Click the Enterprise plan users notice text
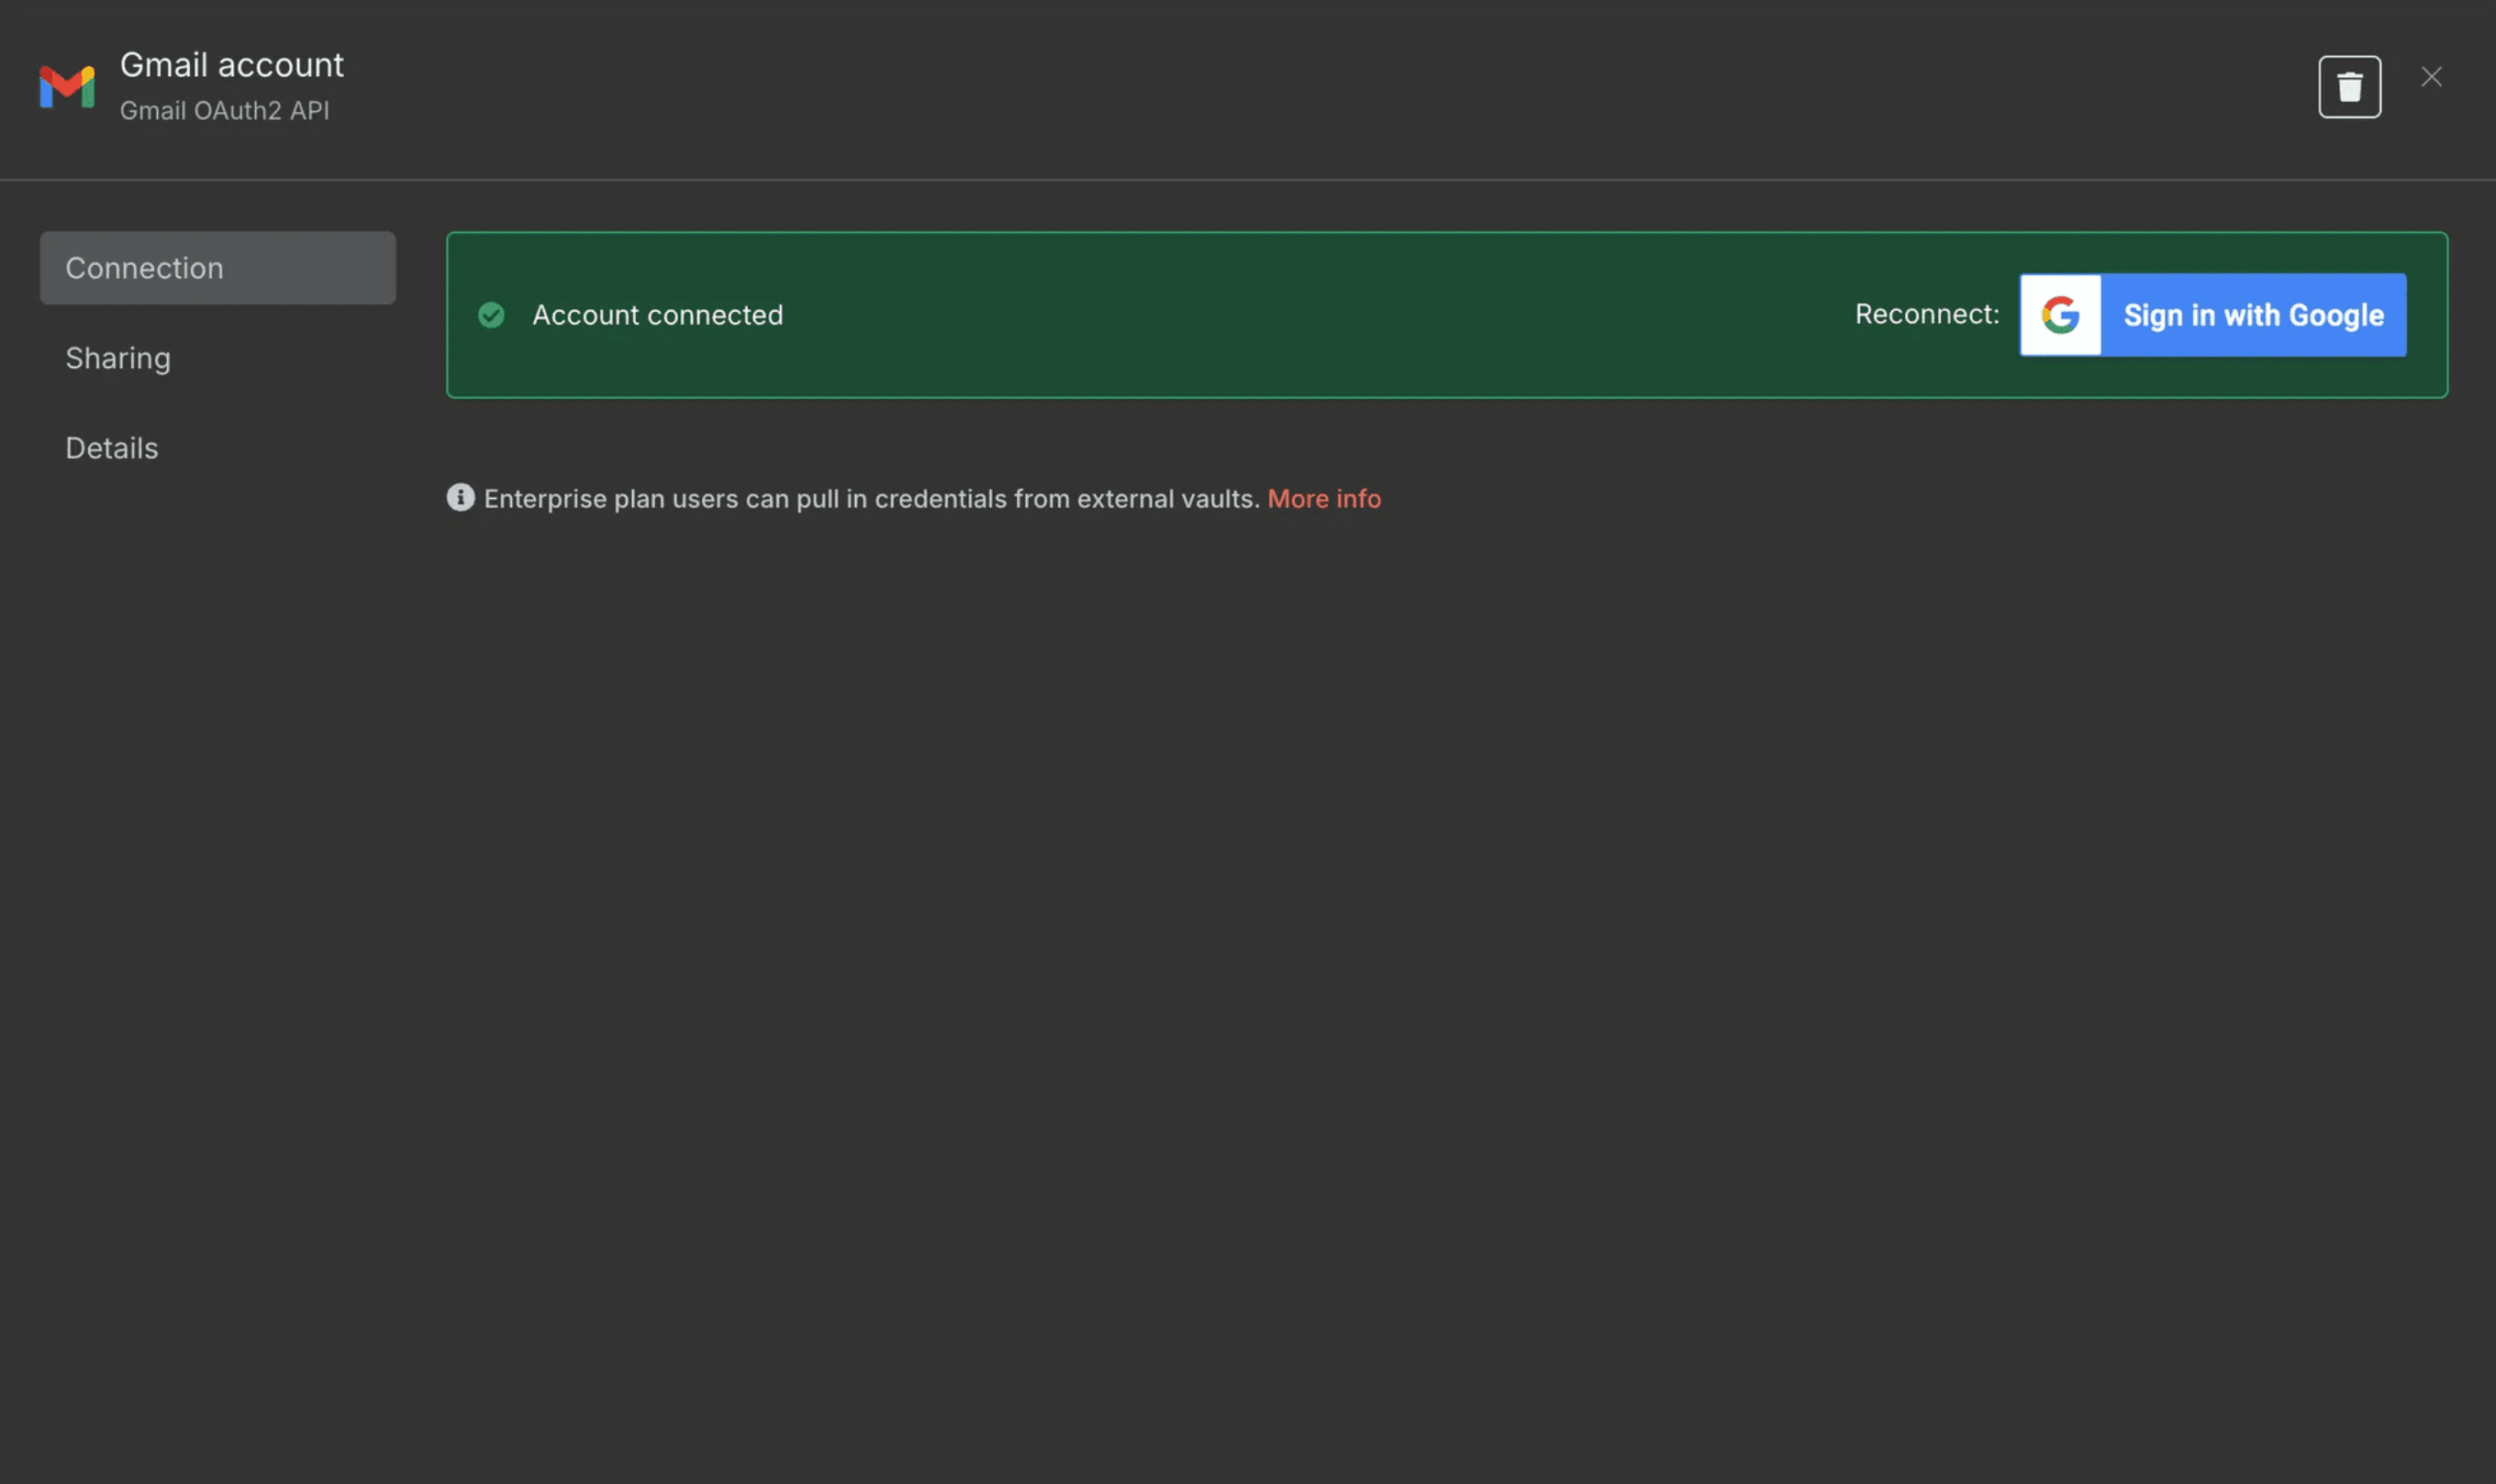 pos(872,498)
